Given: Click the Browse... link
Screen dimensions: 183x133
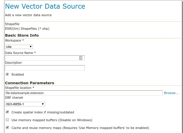Looking at the screenshot, I should [x=171, y=93].
